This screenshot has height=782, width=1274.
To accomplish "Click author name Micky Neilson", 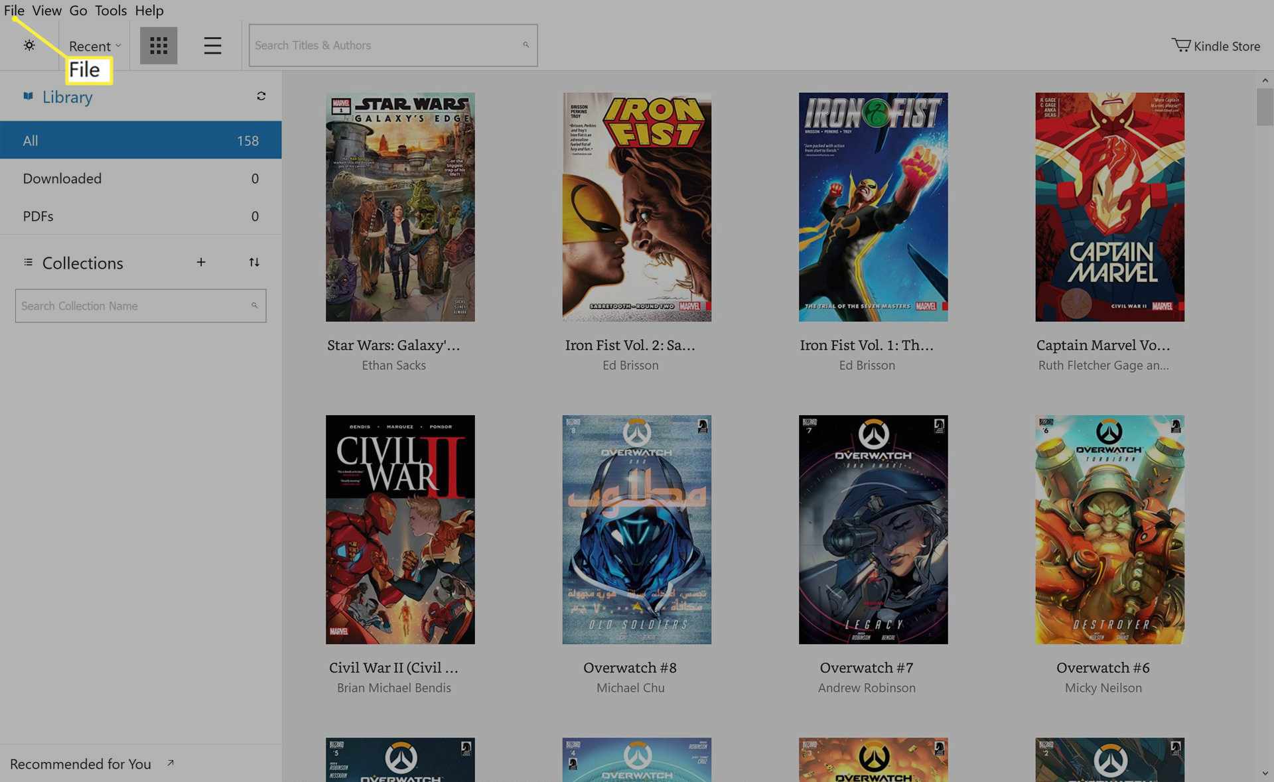I will (x=1103, y=688).
